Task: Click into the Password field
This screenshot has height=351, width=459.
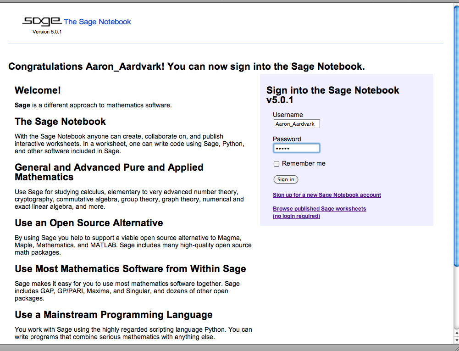Action: tap(296, 148)
